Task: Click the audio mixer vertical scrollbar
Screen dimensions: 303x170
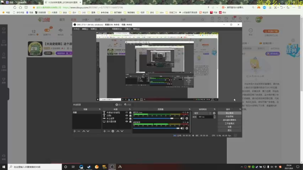Action: click(x=191, y=122)
